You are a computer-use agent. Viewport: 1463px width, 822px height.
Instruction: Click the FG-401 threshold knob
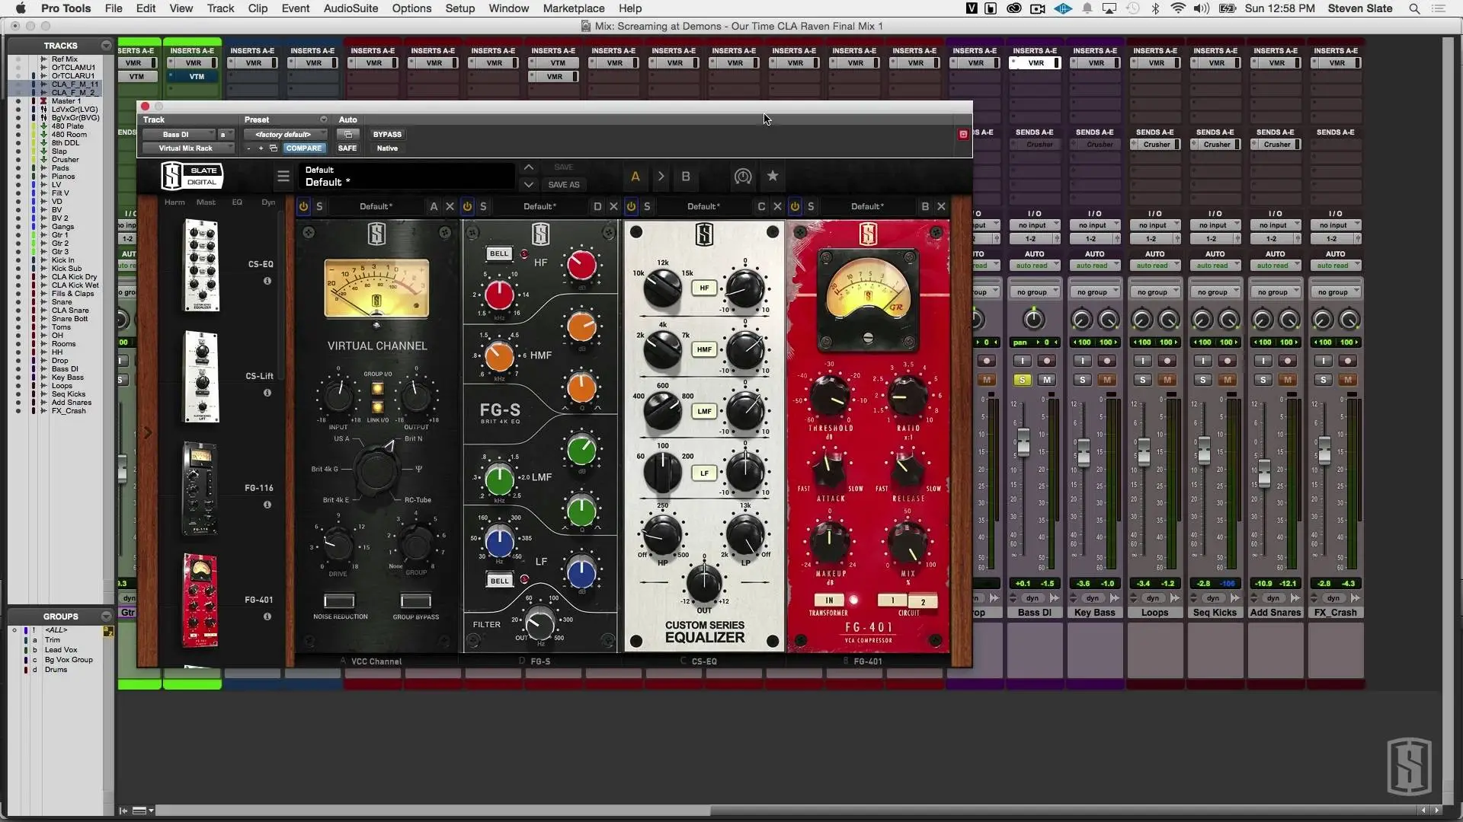829,396
